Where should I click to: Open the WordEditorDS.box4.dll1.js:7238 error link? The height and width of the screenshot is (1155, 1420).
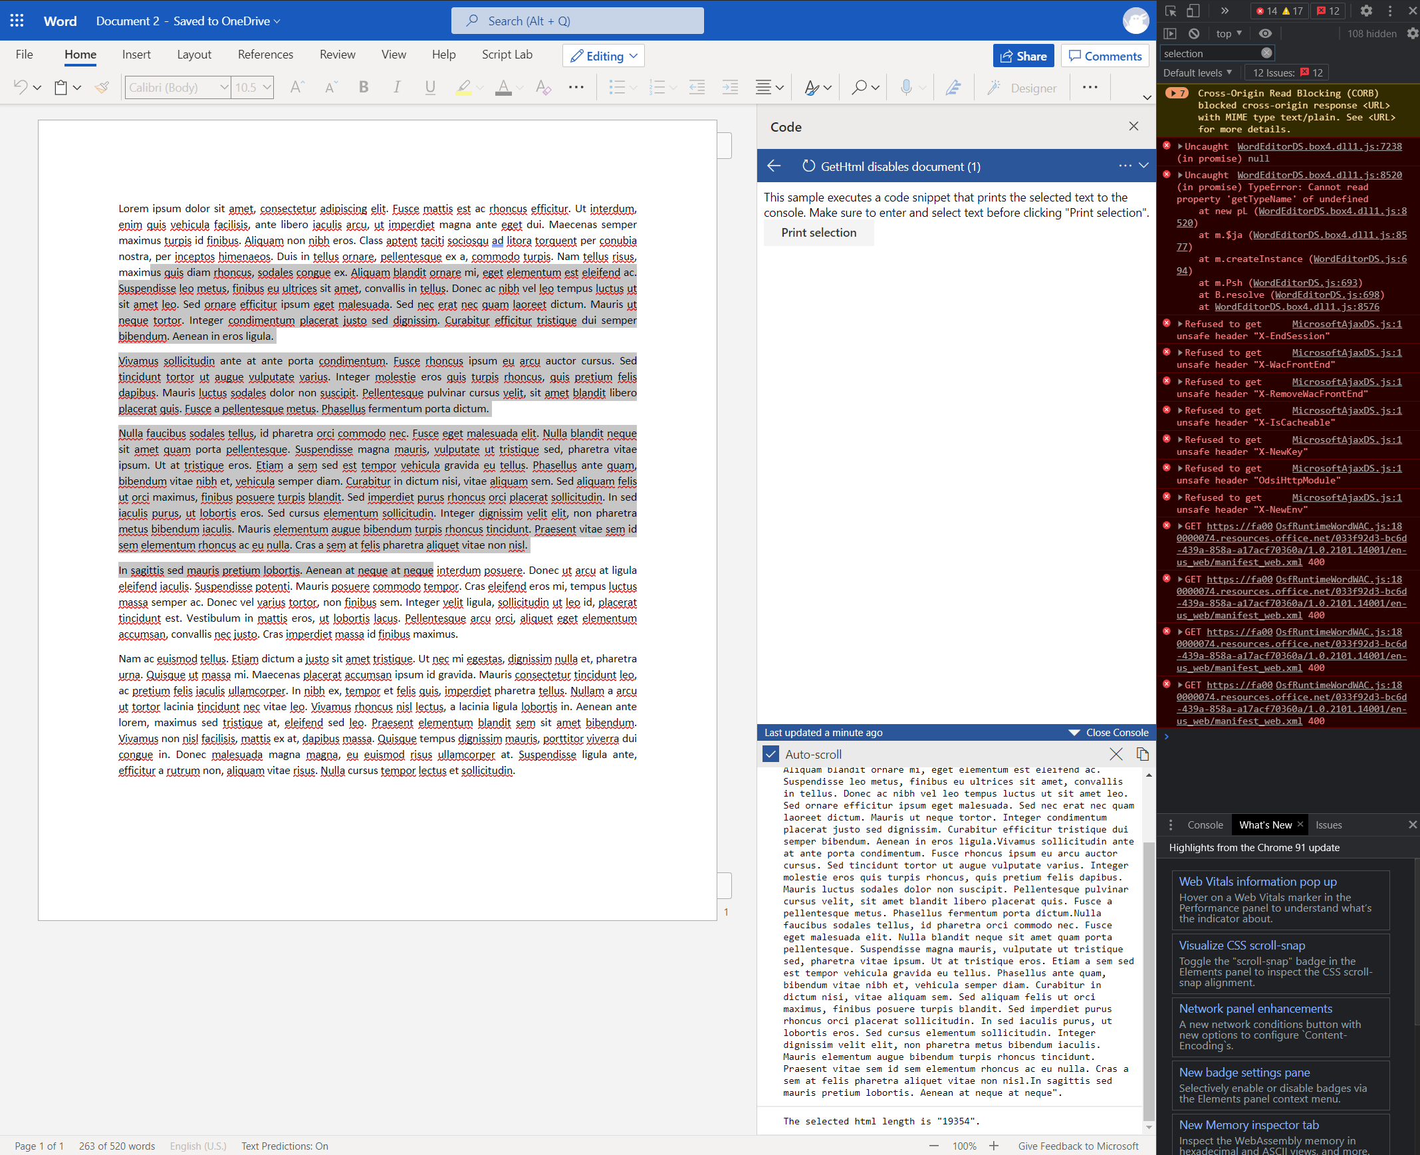pyautogui.click(x=1319, y=146)
